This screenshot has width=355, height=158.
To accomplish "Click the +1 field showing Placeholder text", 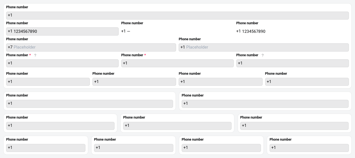I will pyautogui.click(x=263, y=47).
